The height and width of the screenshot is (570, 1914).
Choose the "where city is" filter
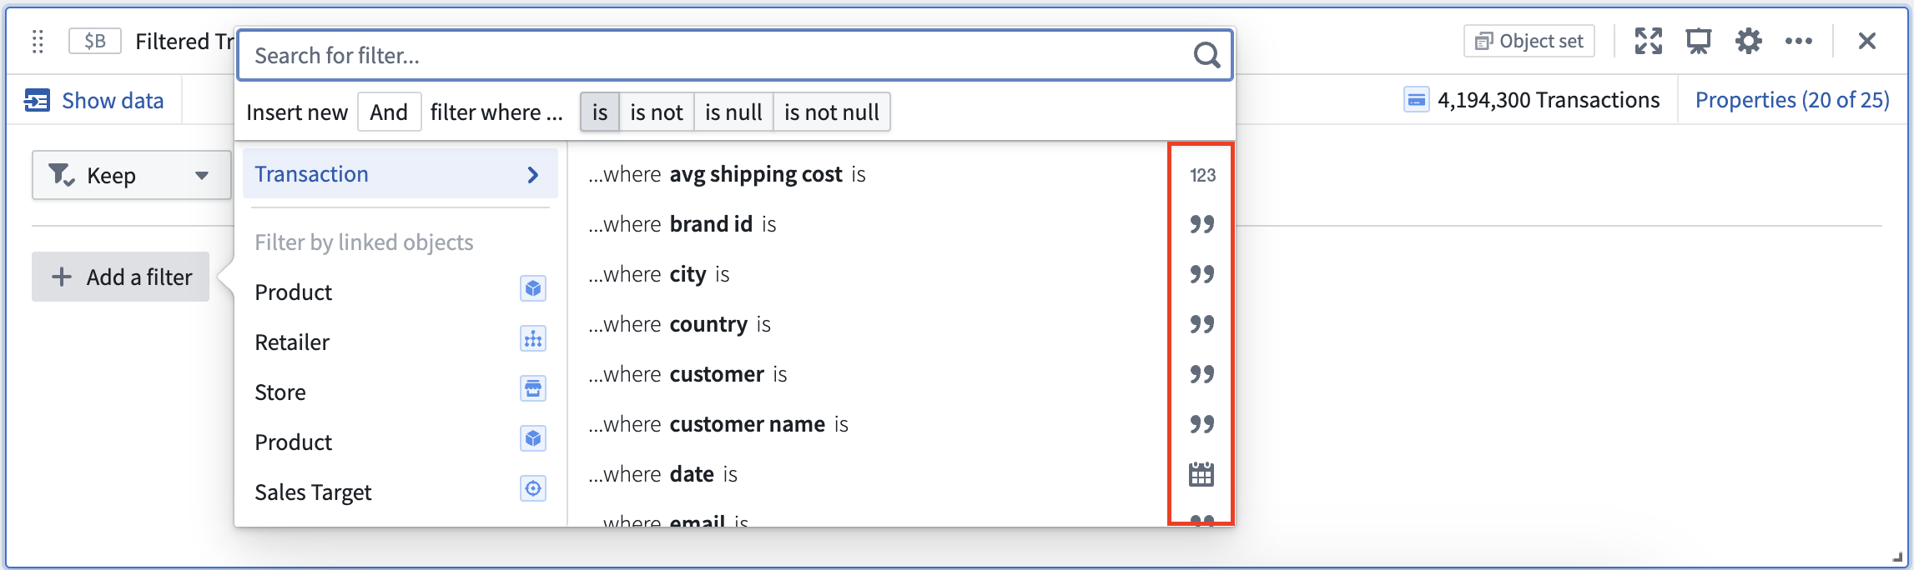(868, 274)
